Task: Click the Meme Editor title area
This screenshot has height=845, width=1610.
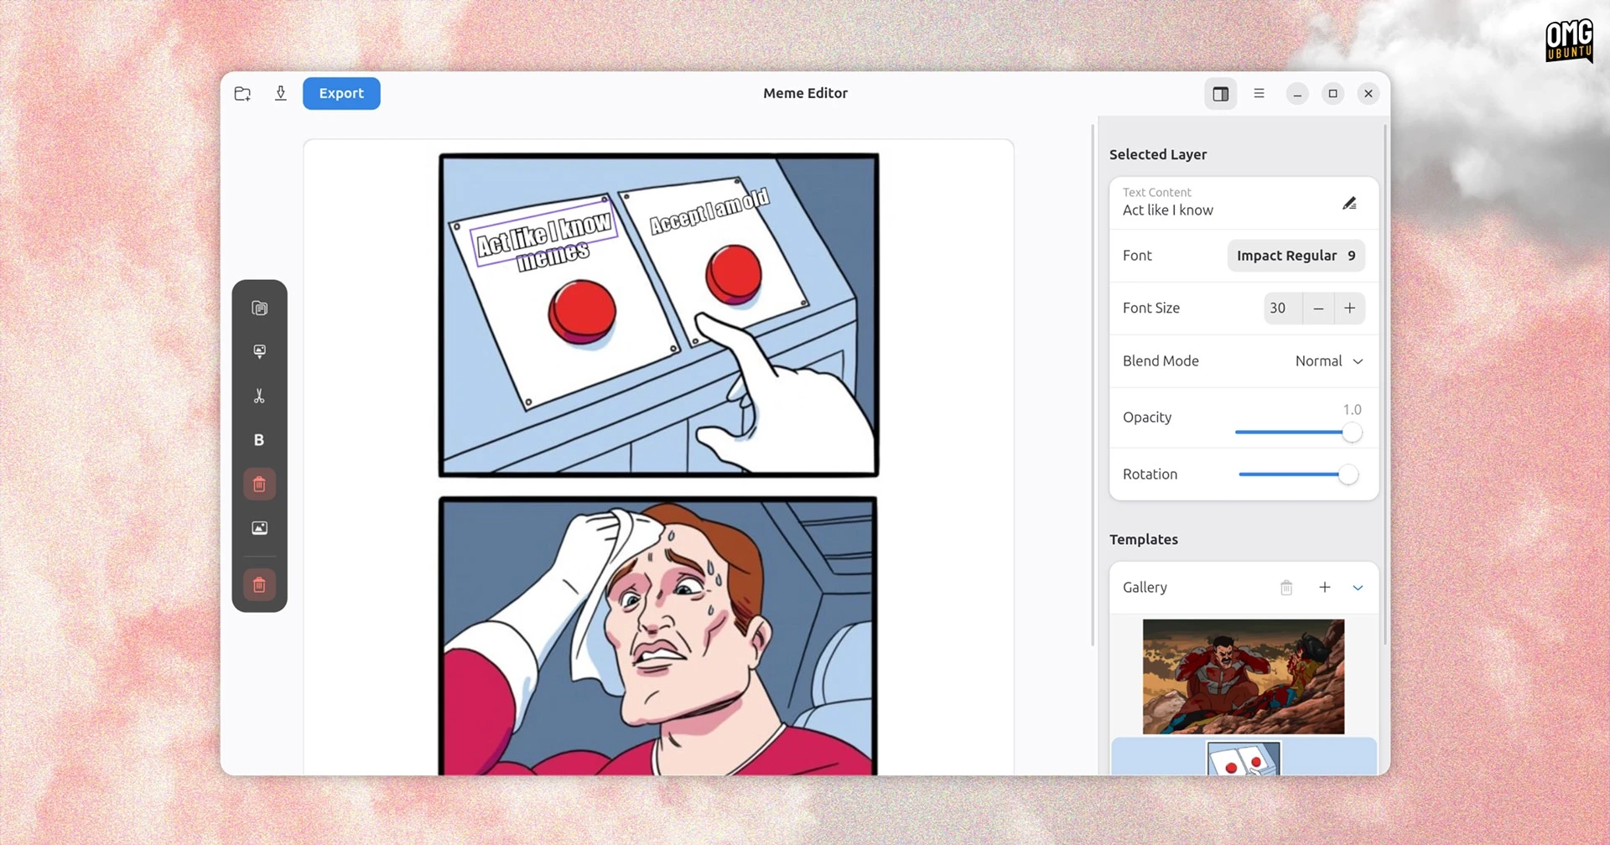Action: coord(804,93)
